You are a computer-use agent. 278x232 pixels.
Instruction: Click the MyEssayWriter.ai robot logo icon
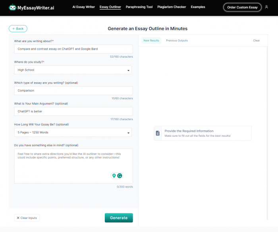click(12, 7)
